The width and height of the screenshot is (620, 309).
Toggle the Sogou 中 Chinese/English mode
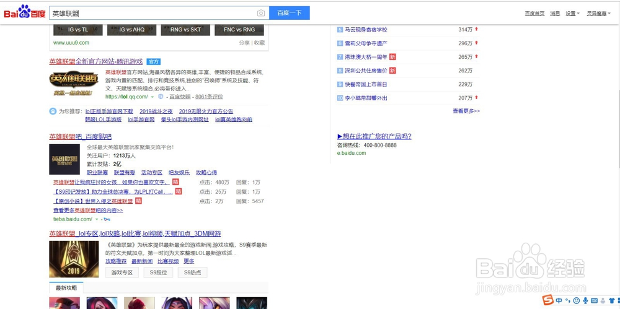point(559,300)
